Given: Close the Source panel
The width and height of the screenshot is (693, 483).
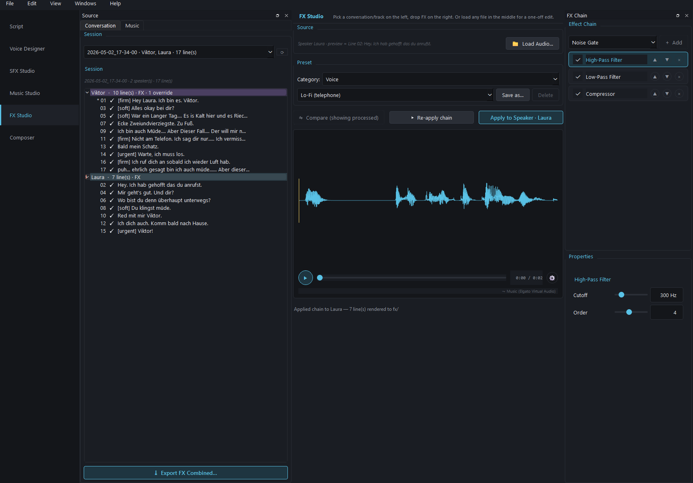Looking at the screenshot, I should [286, 15].
